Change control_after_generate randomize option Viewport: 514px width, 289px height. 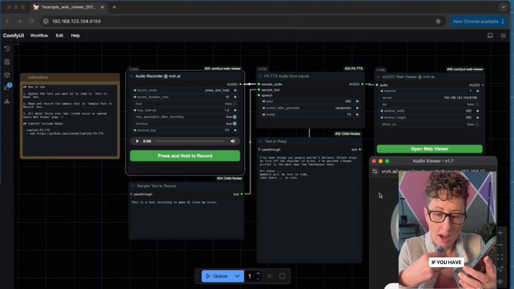click(310, 108)
